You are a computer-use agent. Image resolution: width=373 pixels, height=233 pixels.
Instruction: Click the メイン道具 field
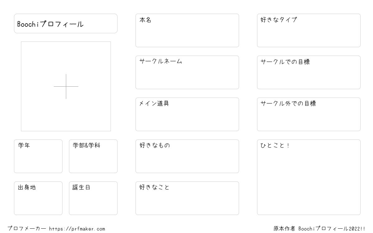tap(187, 114)
